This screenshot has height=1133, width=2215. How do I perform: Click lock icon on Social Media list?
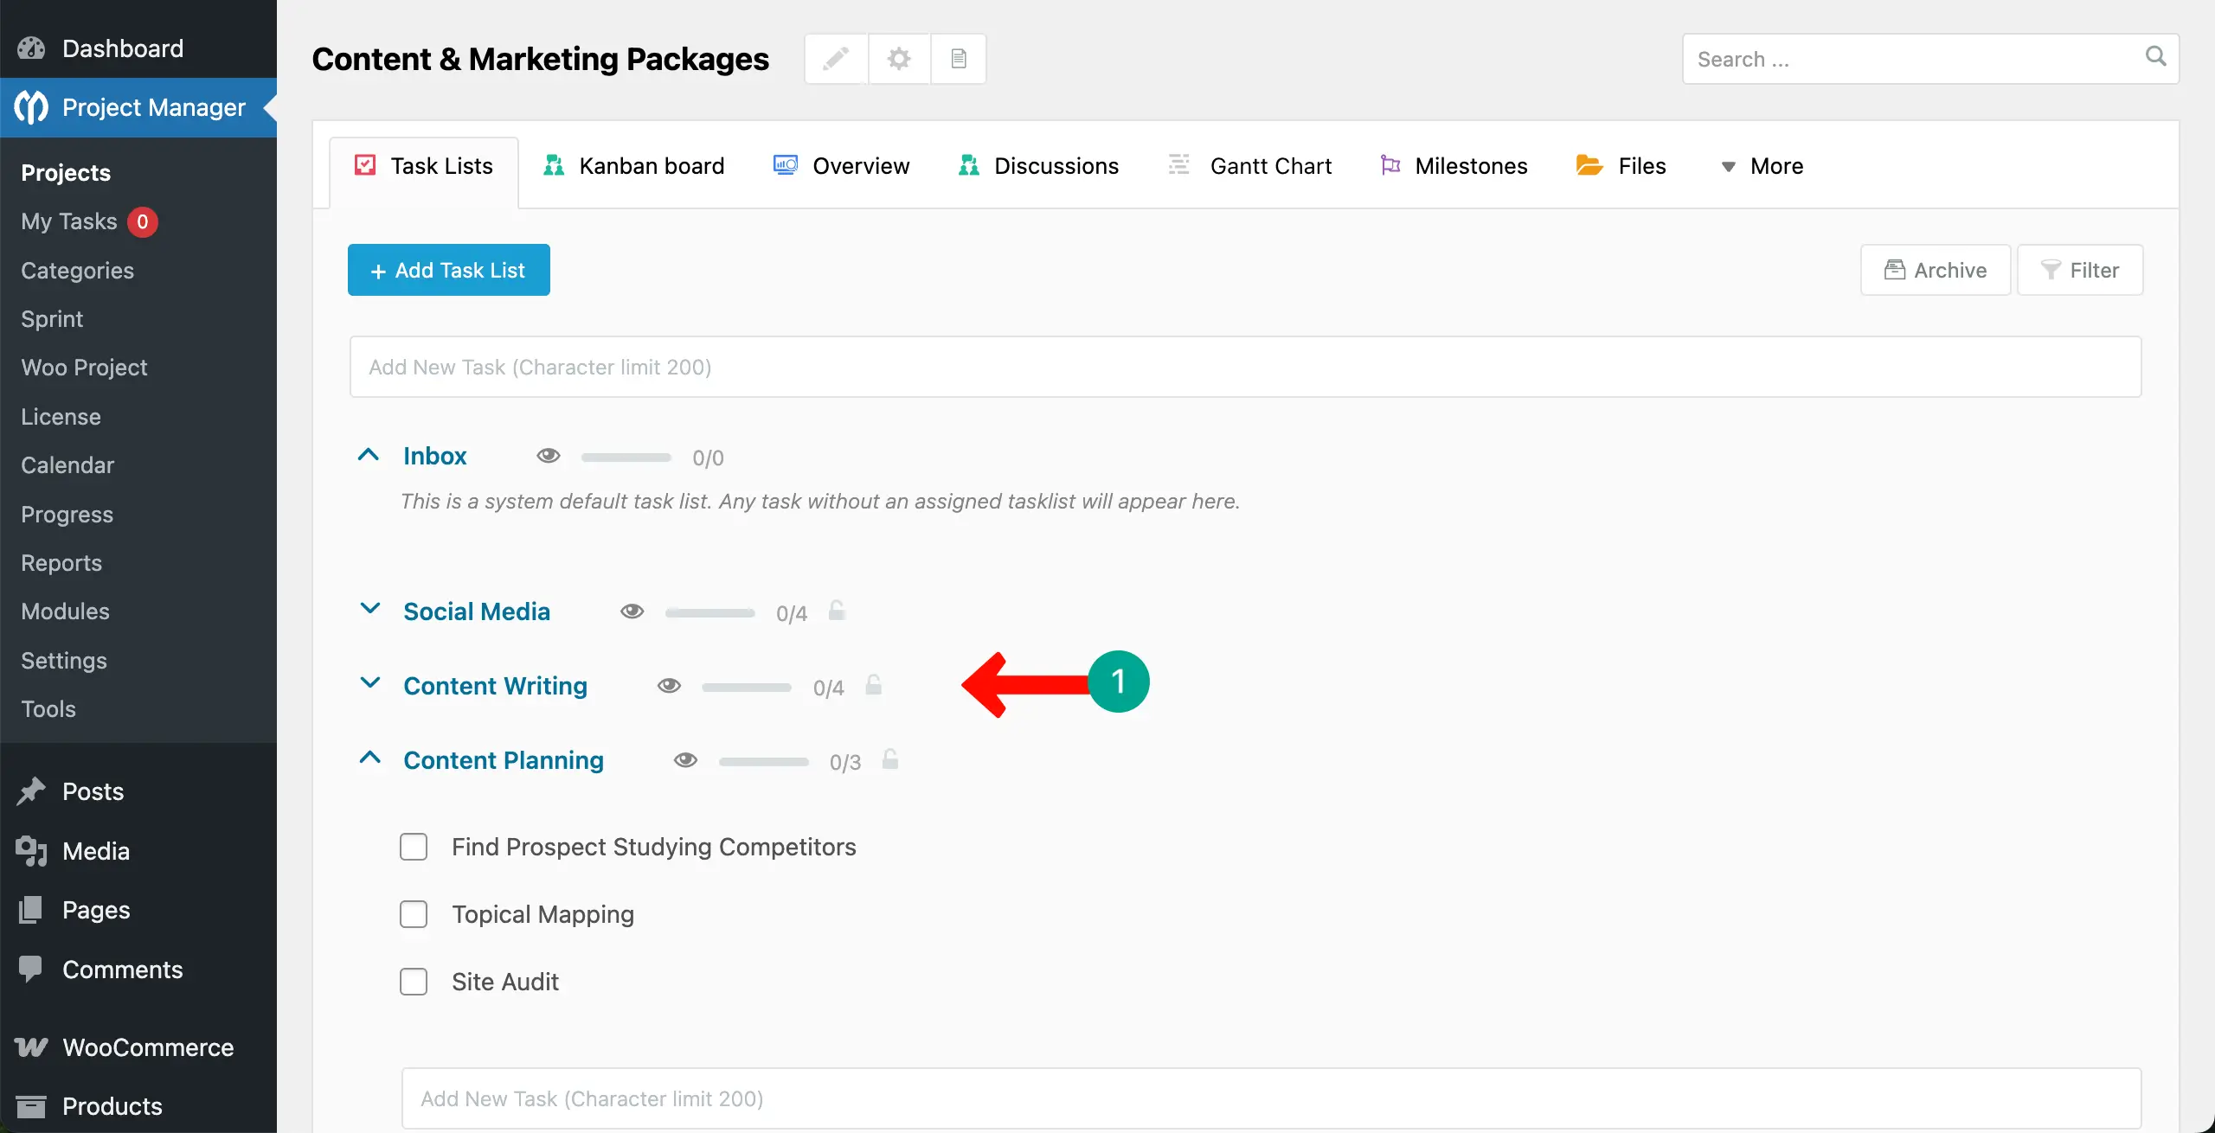point(837,611)
